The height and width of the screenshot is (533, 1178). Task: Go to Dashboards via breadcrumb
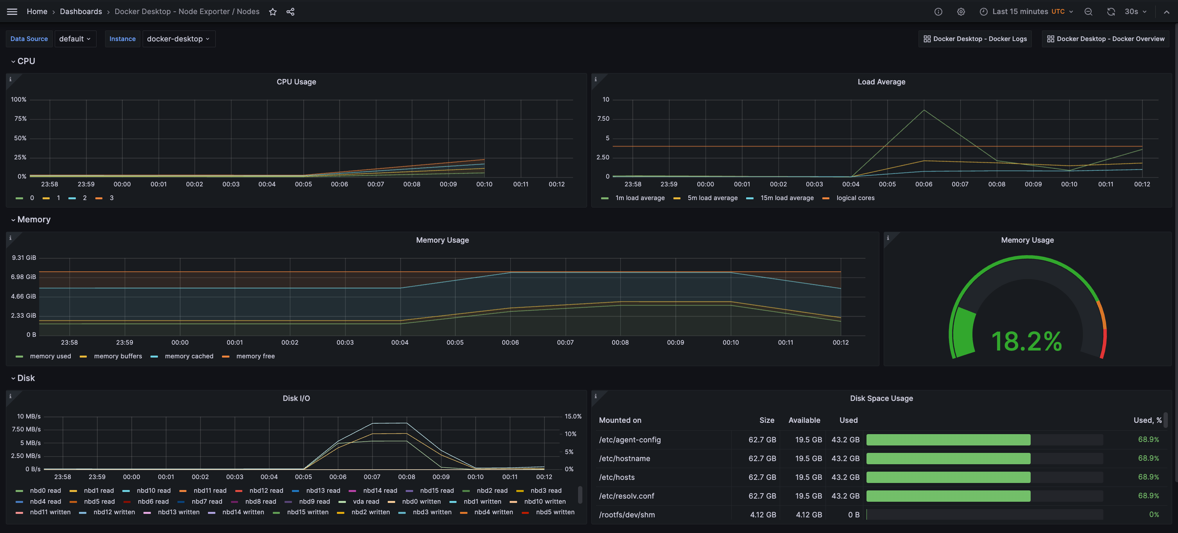click(x=81, y=11)
